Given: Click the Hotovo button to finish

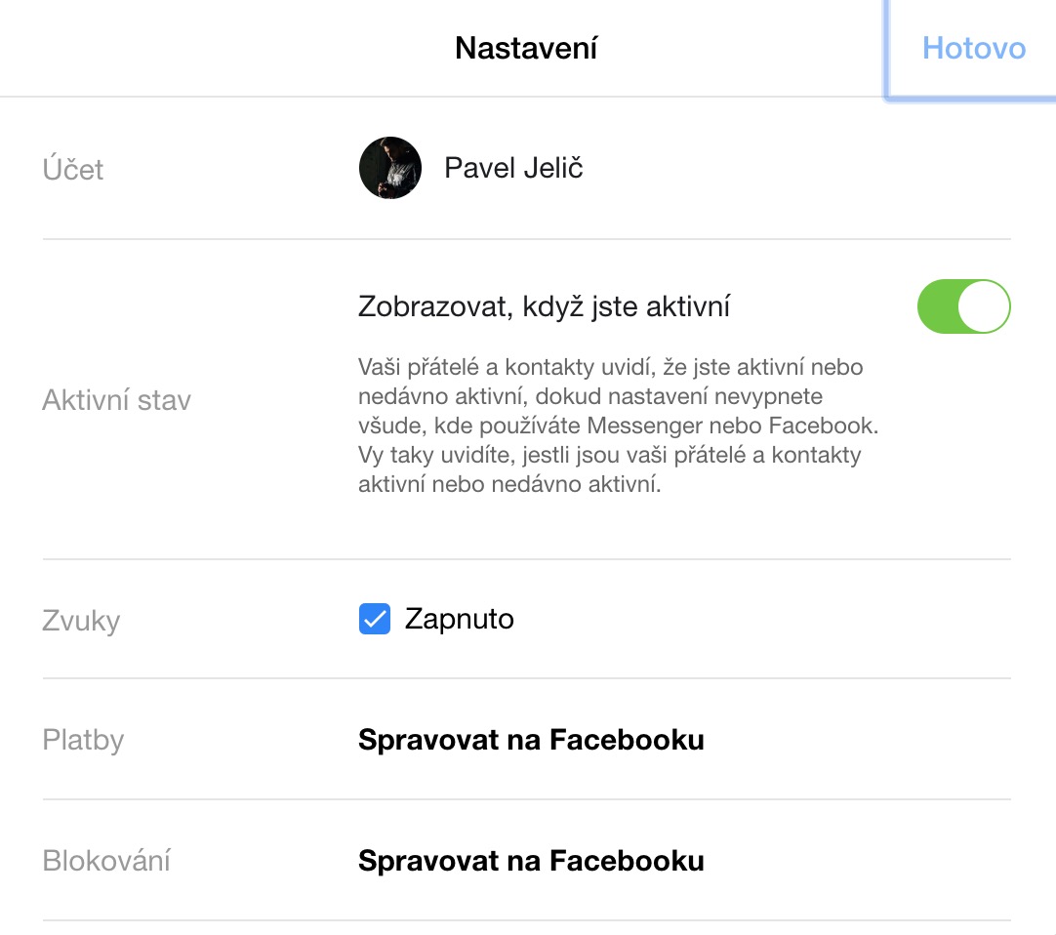Looking at the screenshot, I should coord(973,49).
